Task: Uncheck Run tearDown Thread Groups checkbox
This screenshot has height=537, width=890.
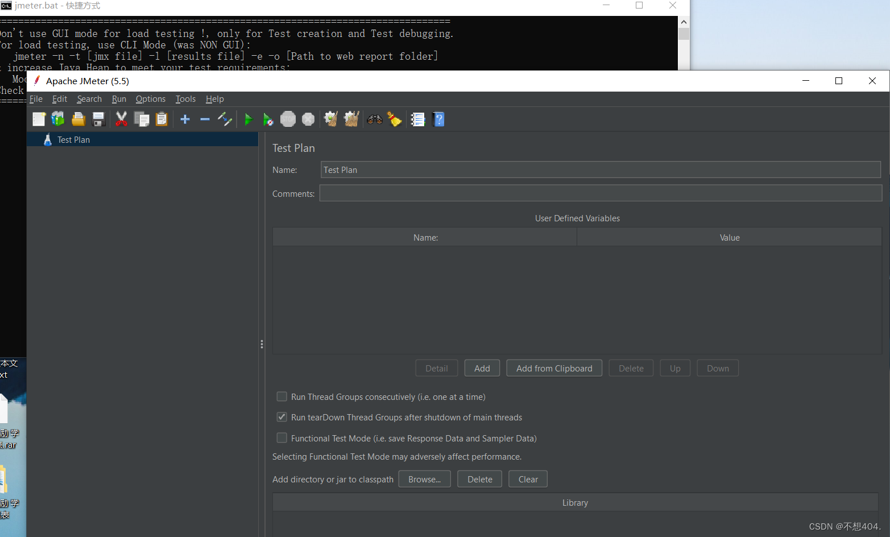Action: click(x=282, y=417)
